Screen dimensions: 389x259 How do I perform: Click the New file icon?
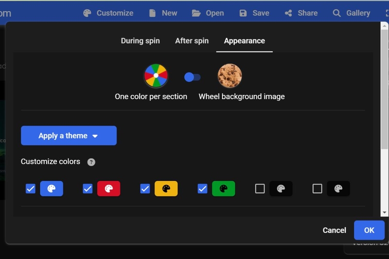tap(152, 13)
